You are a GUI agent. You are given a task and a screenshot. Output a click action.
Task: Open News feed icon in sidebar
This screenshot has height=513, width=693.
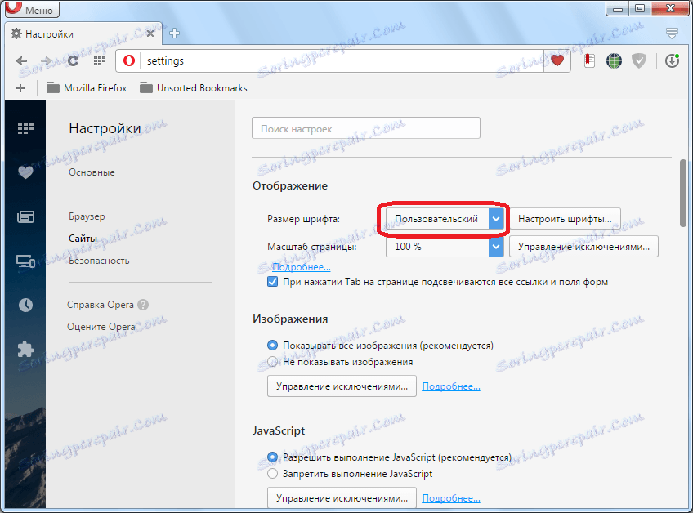click(25, 217)
